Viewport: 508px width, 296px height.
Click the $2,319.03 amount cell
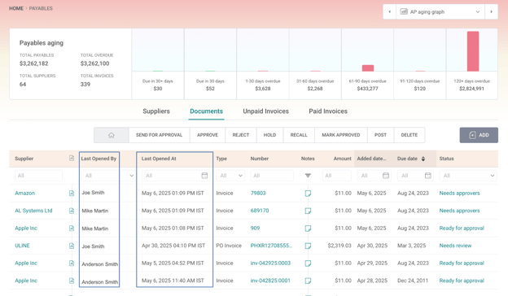coord(339,246)
